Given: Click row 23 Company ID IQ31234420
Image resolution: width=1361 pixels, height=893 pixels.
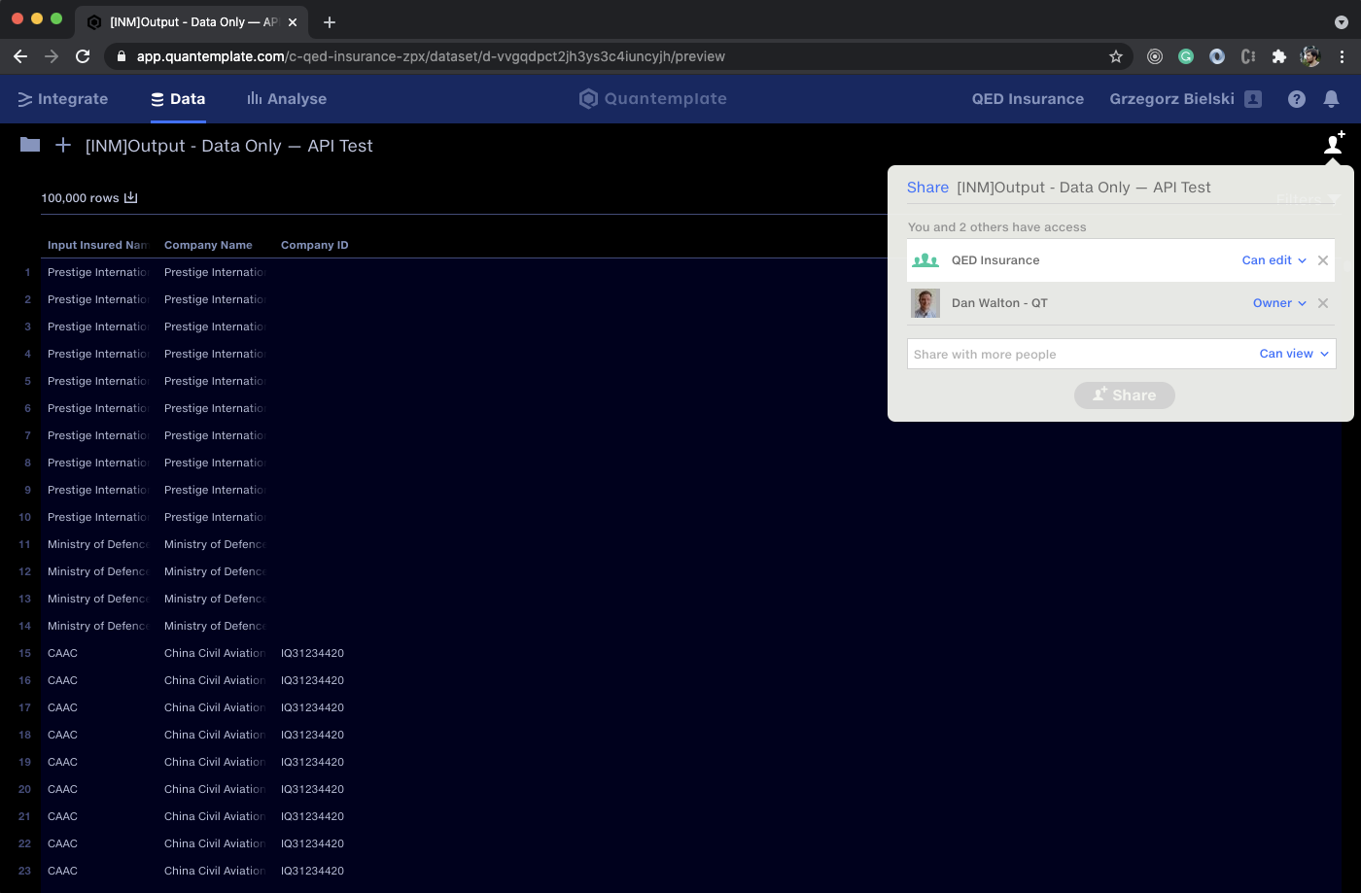Looking at the screenshot, I should pos(312,871).
